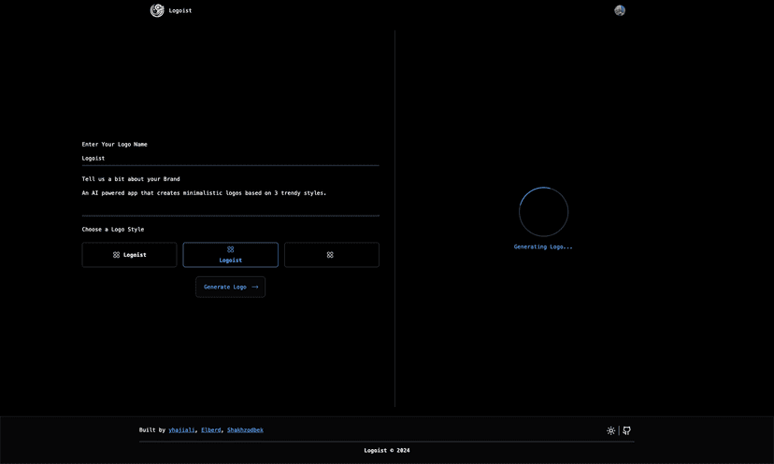Open the Elberd author link
774x464 pixels.
click(x=210, y=430)
